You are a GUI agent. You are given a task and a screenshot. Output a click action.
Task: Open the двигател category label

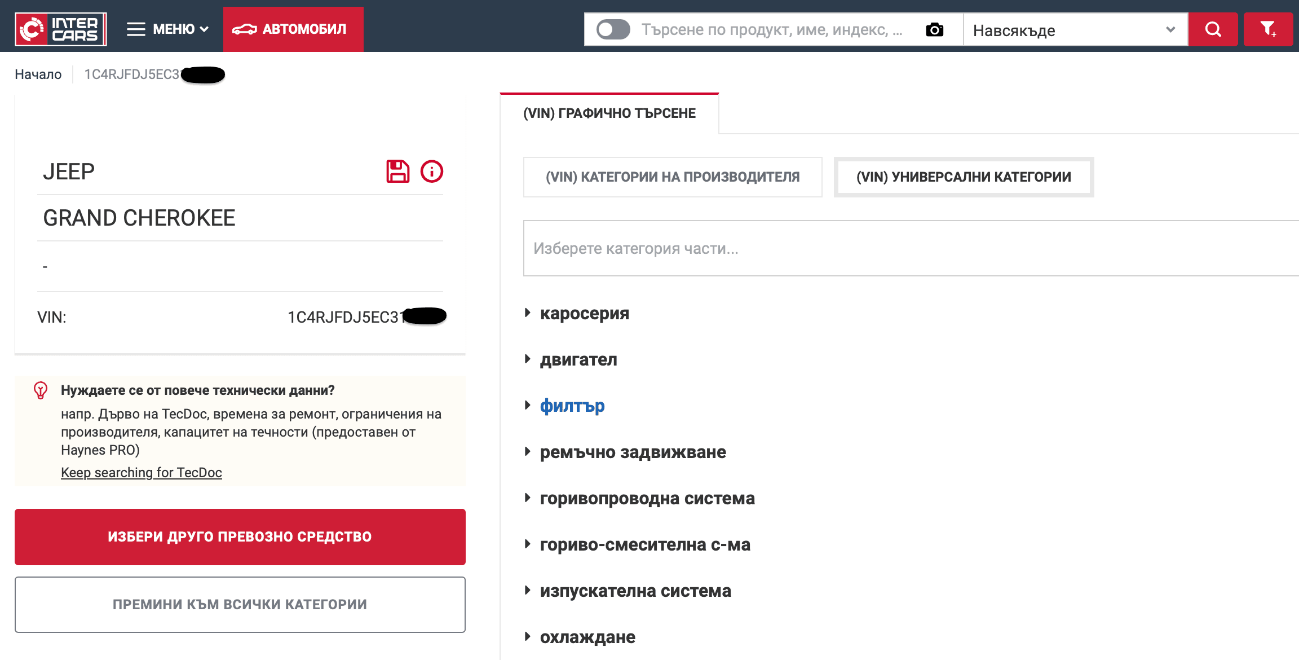pyautogui.click(x=578, y=359)
